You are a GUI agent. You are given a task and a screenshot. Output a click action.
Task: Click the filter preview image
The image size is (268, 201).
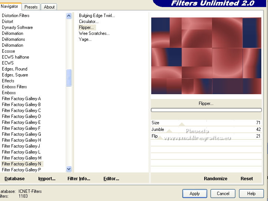pos(206,56)
